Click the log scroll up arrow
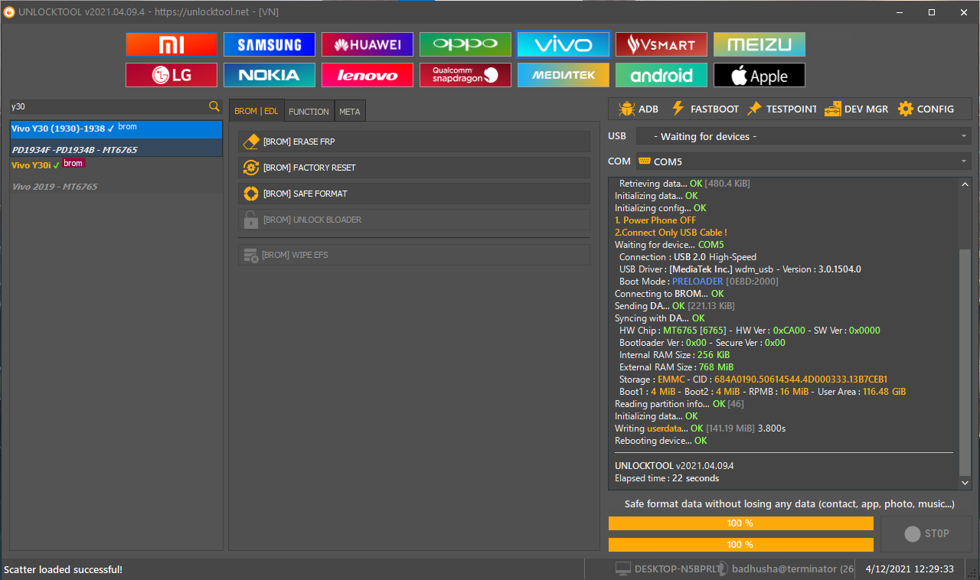 [x=965, y=184]
